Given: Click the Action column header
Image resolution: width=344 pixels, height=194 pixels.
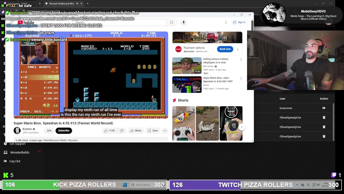Looking at the screenshot, I should (324, 99).
